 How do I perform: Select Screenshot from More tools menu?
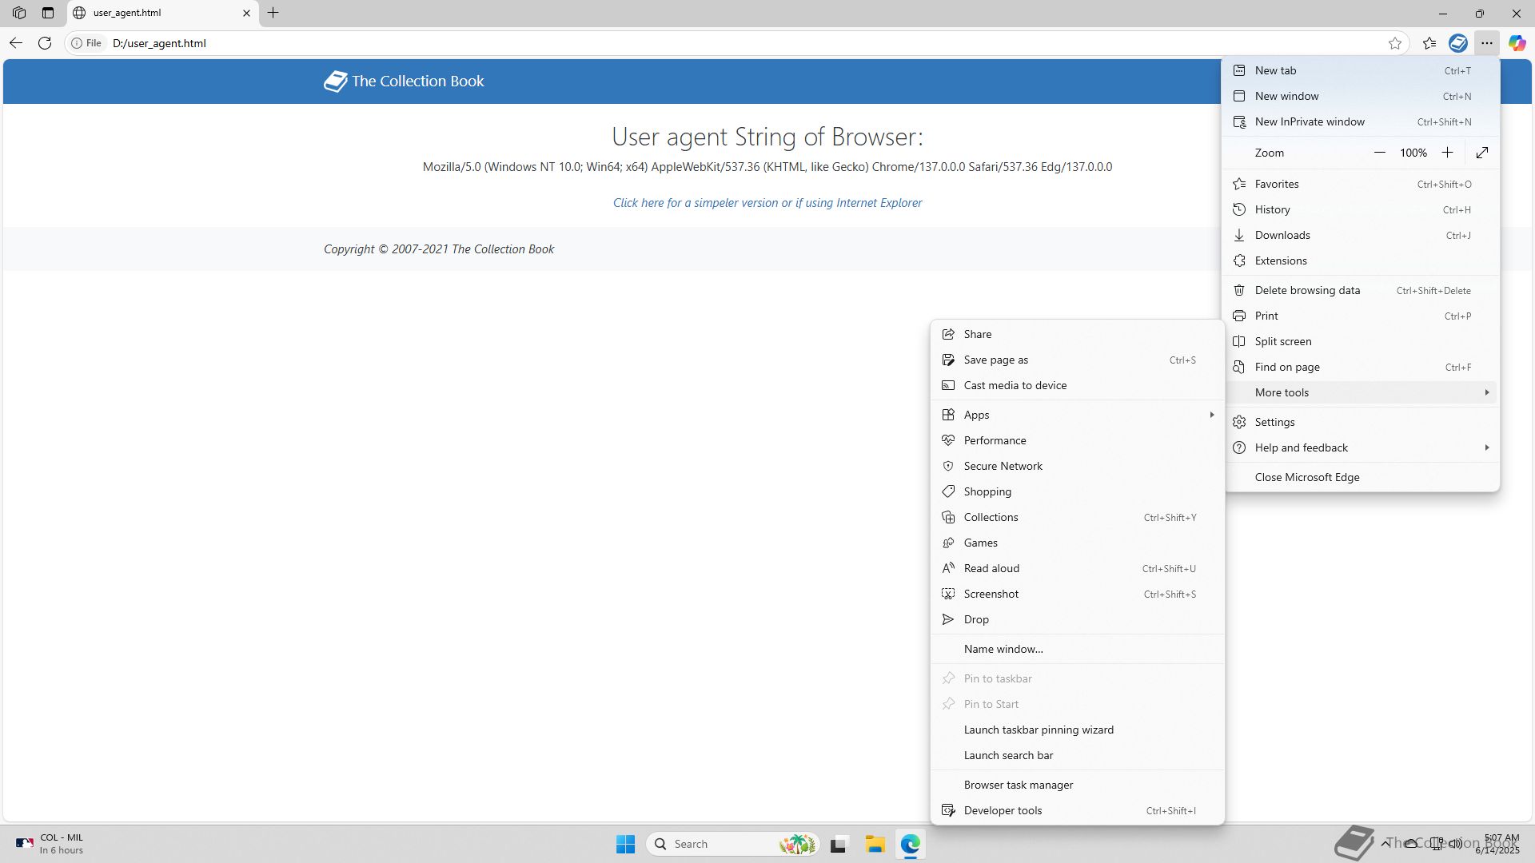point(991,594)
